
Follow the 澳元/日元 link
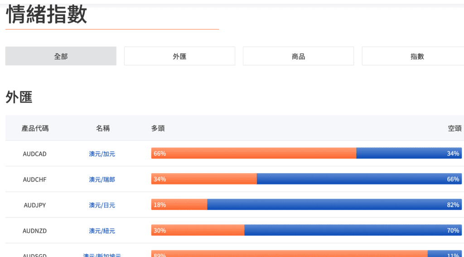click(x=102, y=205)
